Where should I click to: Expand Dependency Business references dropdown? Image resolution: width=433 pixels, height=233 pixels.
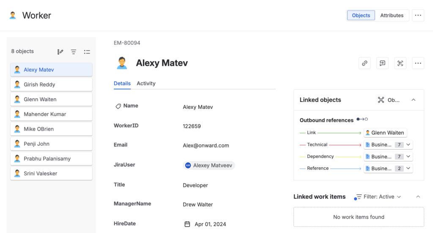point(408,156)
